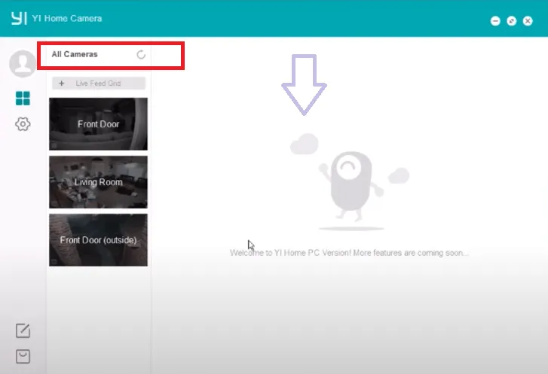Viewport: 548px width, 374px height.
Task: Open the settings gear icon
Action: pos(23,124)
